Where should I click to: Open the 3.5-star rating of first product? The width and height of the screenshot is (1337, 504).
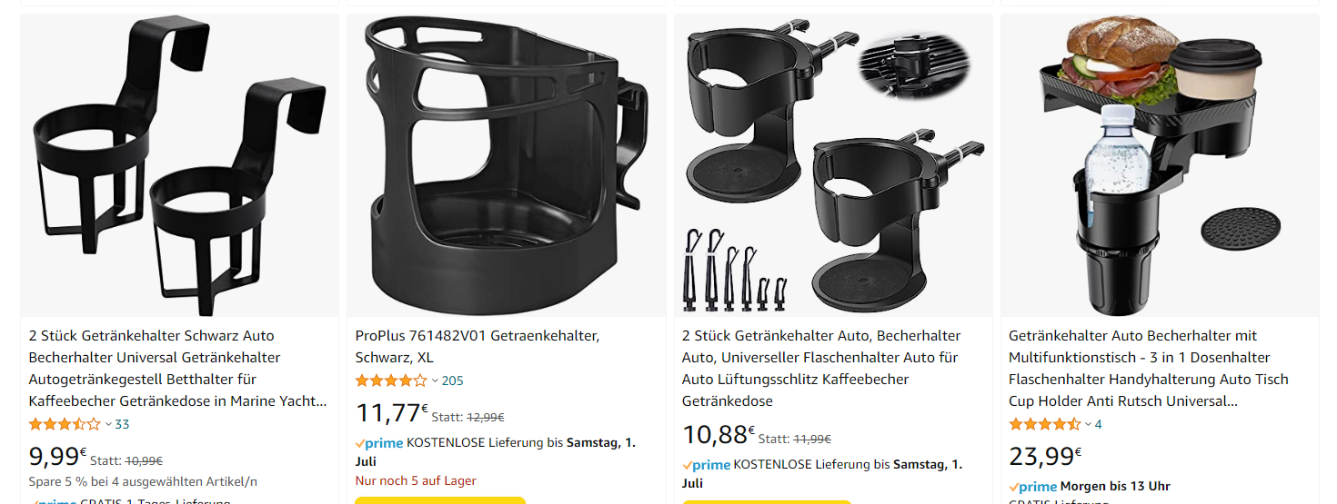pos(65,424)
